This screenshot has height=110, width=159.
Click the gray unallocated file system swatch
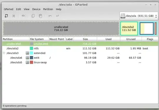click(32, 44)
